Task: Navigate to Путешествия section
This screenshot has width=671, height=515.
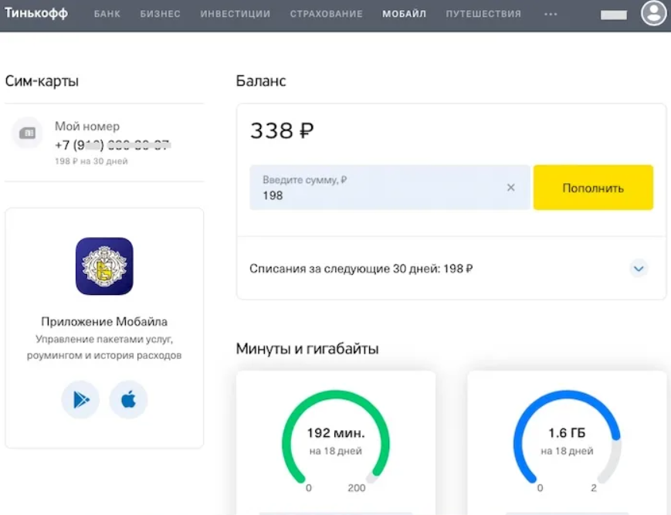Action: click(483, 14)
